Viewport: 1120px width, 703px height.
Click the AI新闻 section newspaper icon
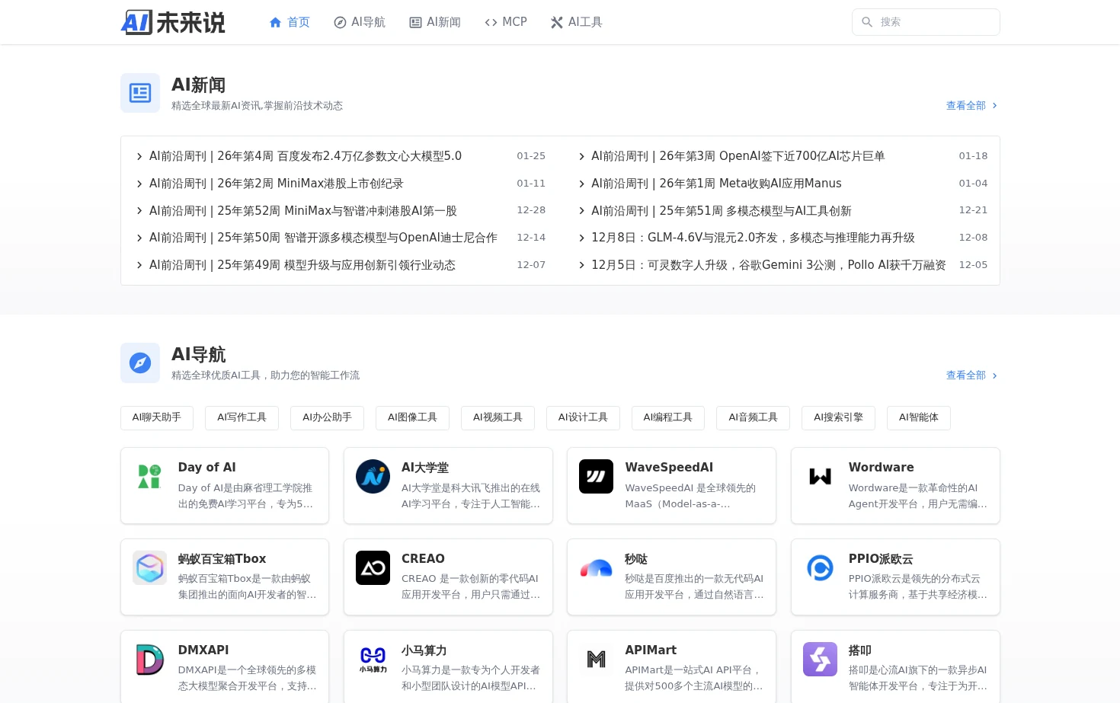point(140,93)
